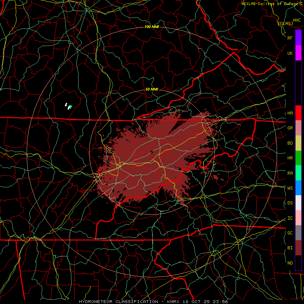Image resolution: width=304 pixels, height=304 pixels.
Task: Click the HHC product label
Action: click(x=297, y=20)
